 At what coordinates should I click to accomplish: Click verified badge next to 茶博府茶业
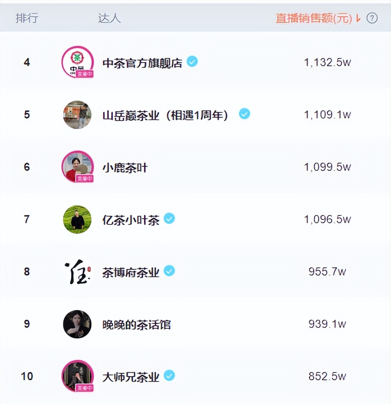tap(169, 271)
